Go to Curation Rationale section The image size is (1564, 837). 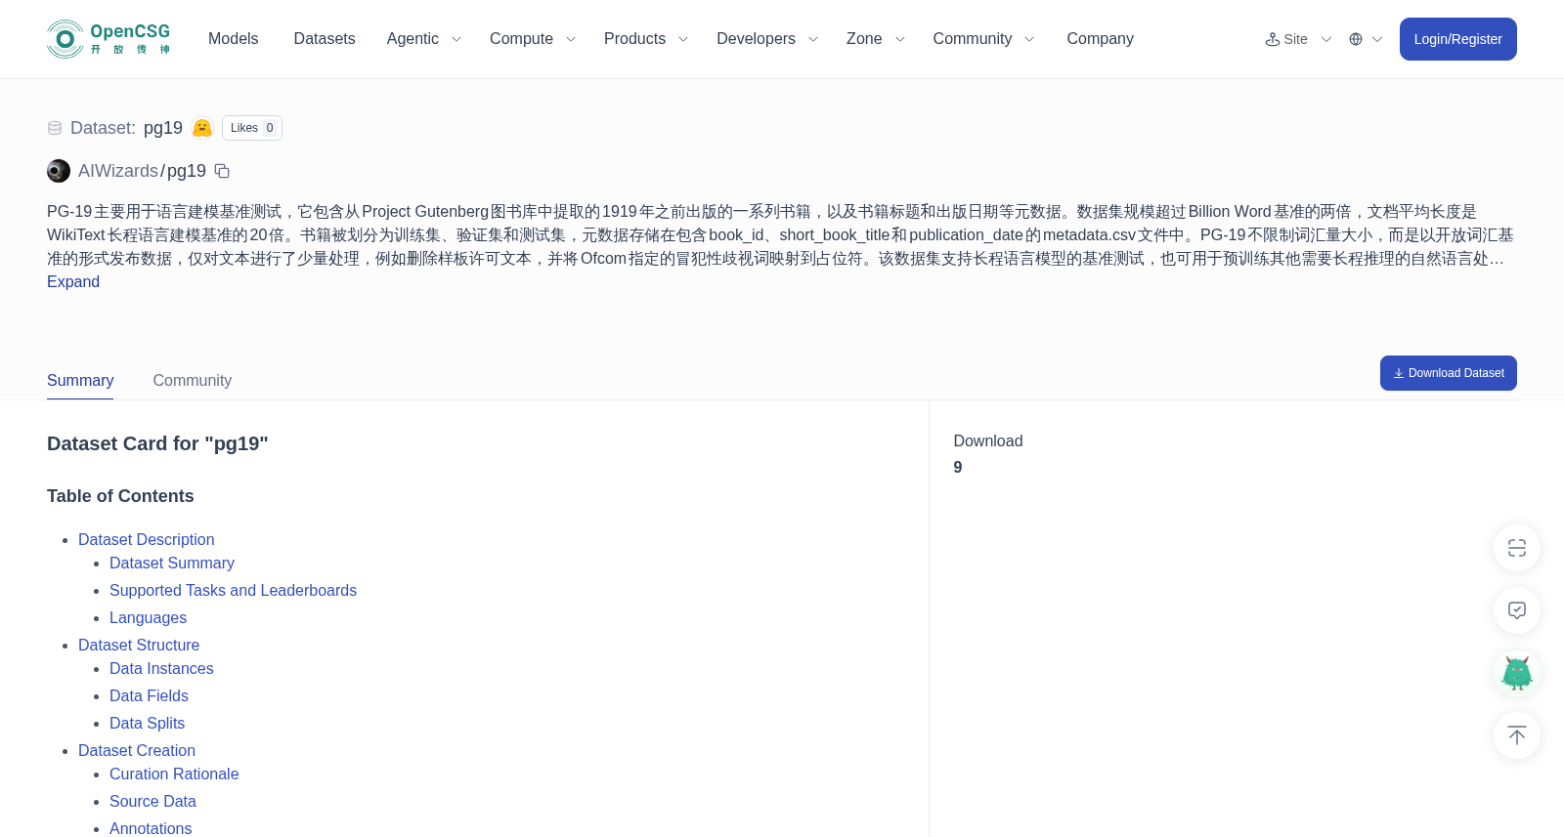click(174, 774)
